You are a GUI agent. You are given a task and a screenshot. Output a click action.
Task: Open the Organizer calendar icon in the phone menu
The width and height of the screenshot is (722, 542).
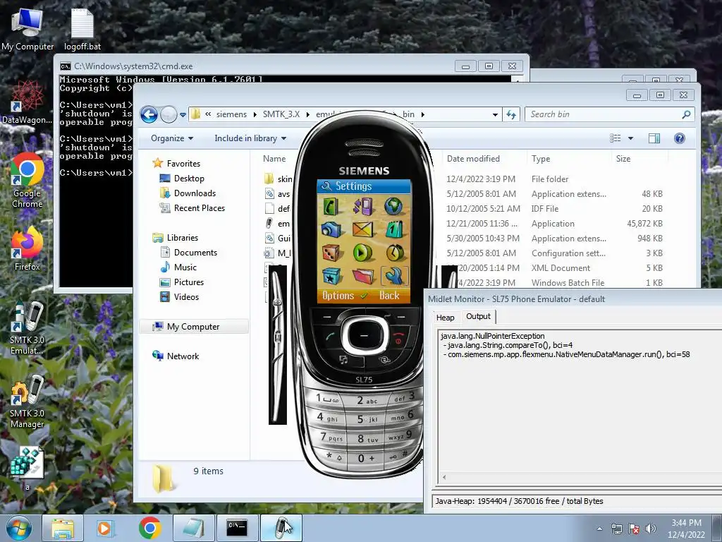pos(394,229)
